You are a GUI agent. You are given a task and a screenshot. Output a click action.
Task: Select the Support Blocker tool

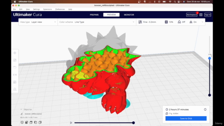click(x=15, y=89)
